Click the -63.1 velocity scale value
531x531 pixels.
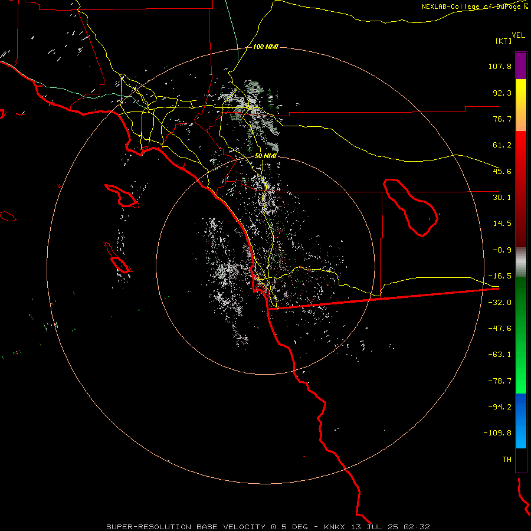pyautogui.click(x=500, y=355)
